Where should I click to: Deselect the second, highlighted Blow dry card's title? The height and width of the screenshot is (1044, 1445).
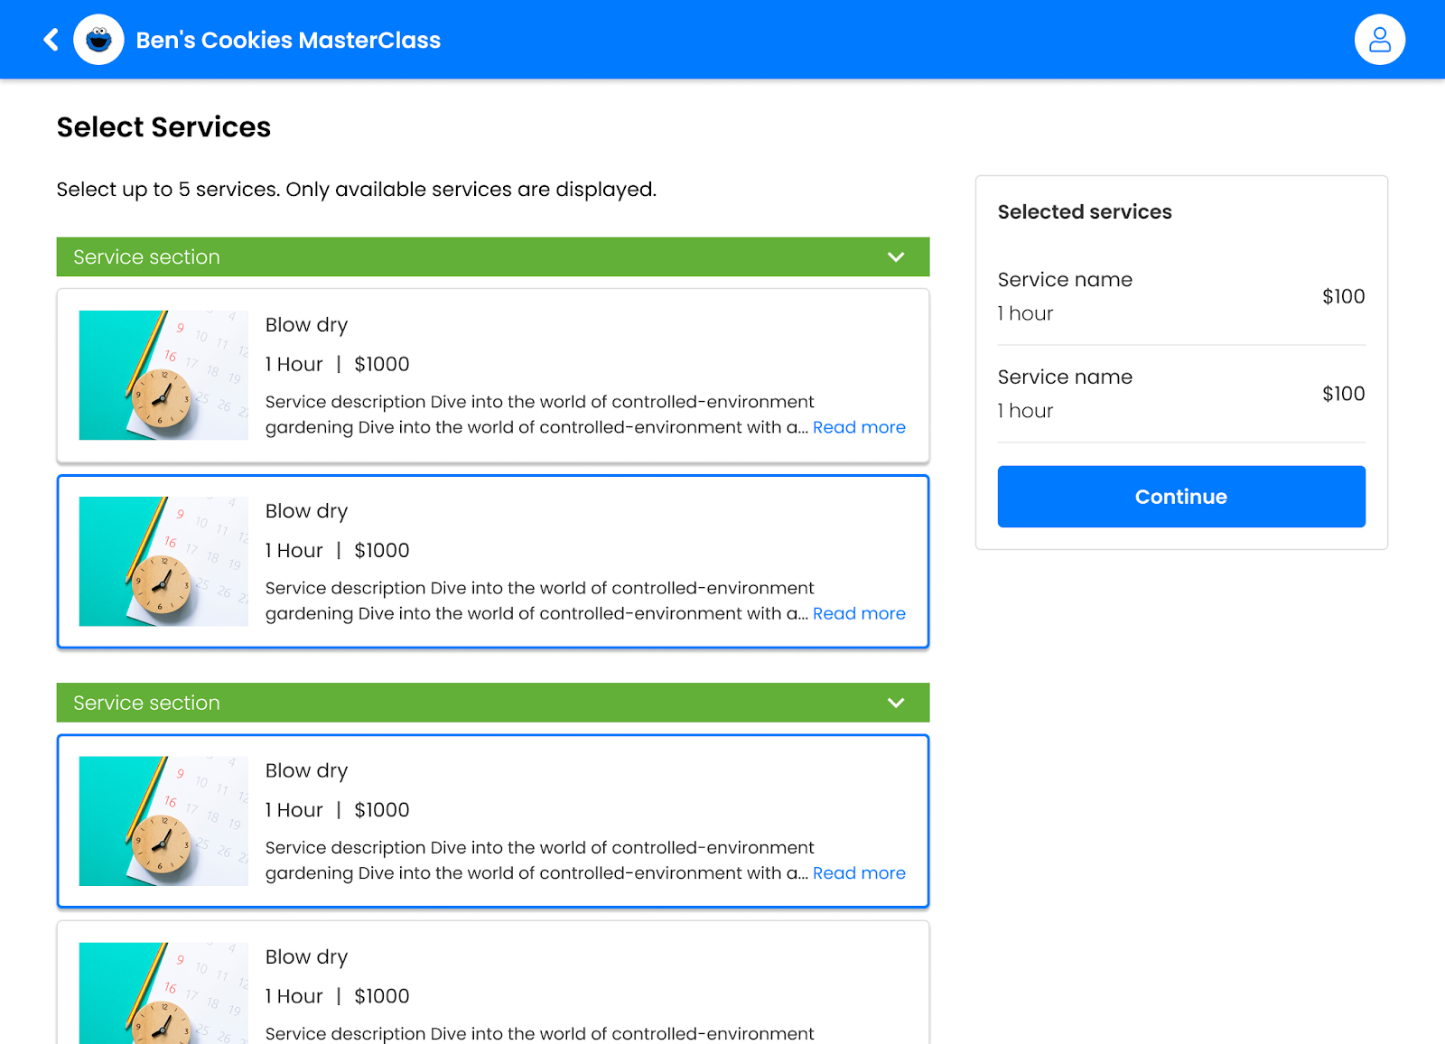[306, 511]
